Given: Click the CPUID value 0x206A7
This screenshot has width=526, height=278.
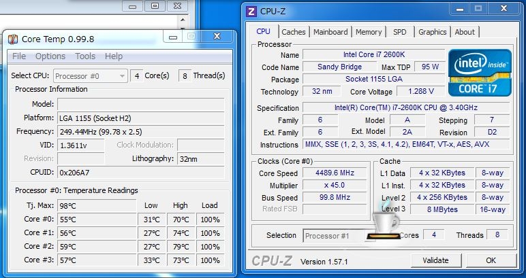Looking at the screenshot, I should 140,173.
